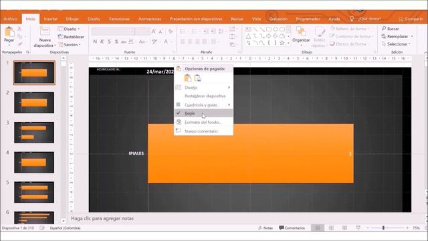Choose paste with destination theme icon
Screen dimensions: 428x241
[x=187, y=78]
